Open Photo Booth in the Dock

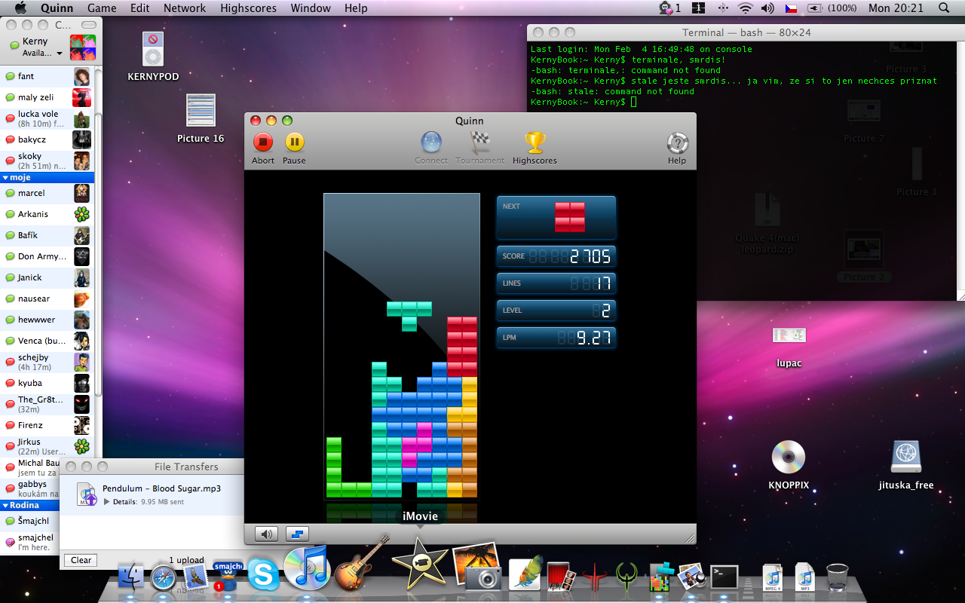pos(562,576)
